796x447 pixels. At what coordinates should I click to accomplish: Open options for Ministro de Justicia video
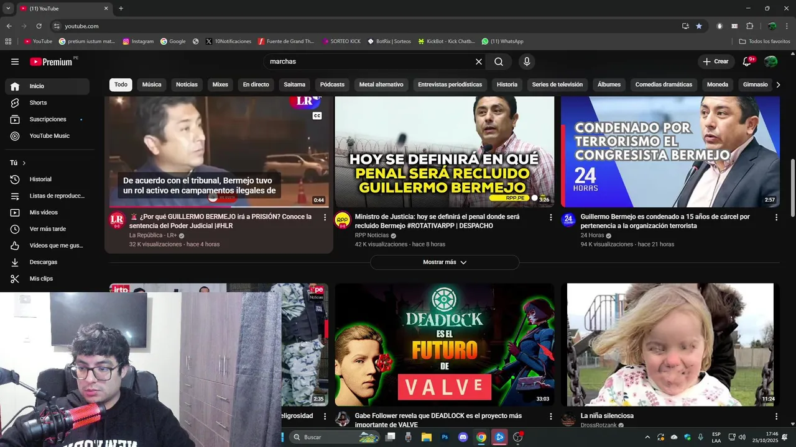(550, 217)
